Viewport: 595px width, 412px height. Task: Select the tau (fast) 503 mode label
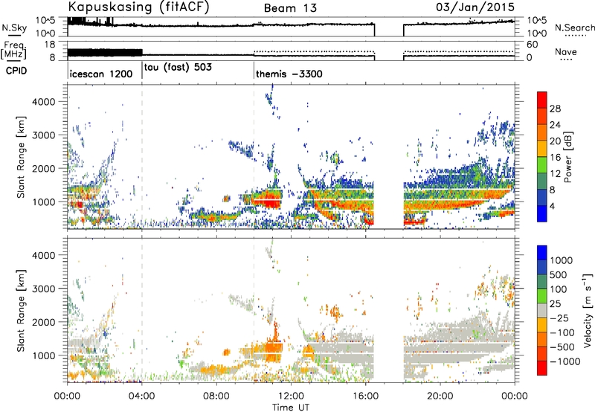(178, 68)
